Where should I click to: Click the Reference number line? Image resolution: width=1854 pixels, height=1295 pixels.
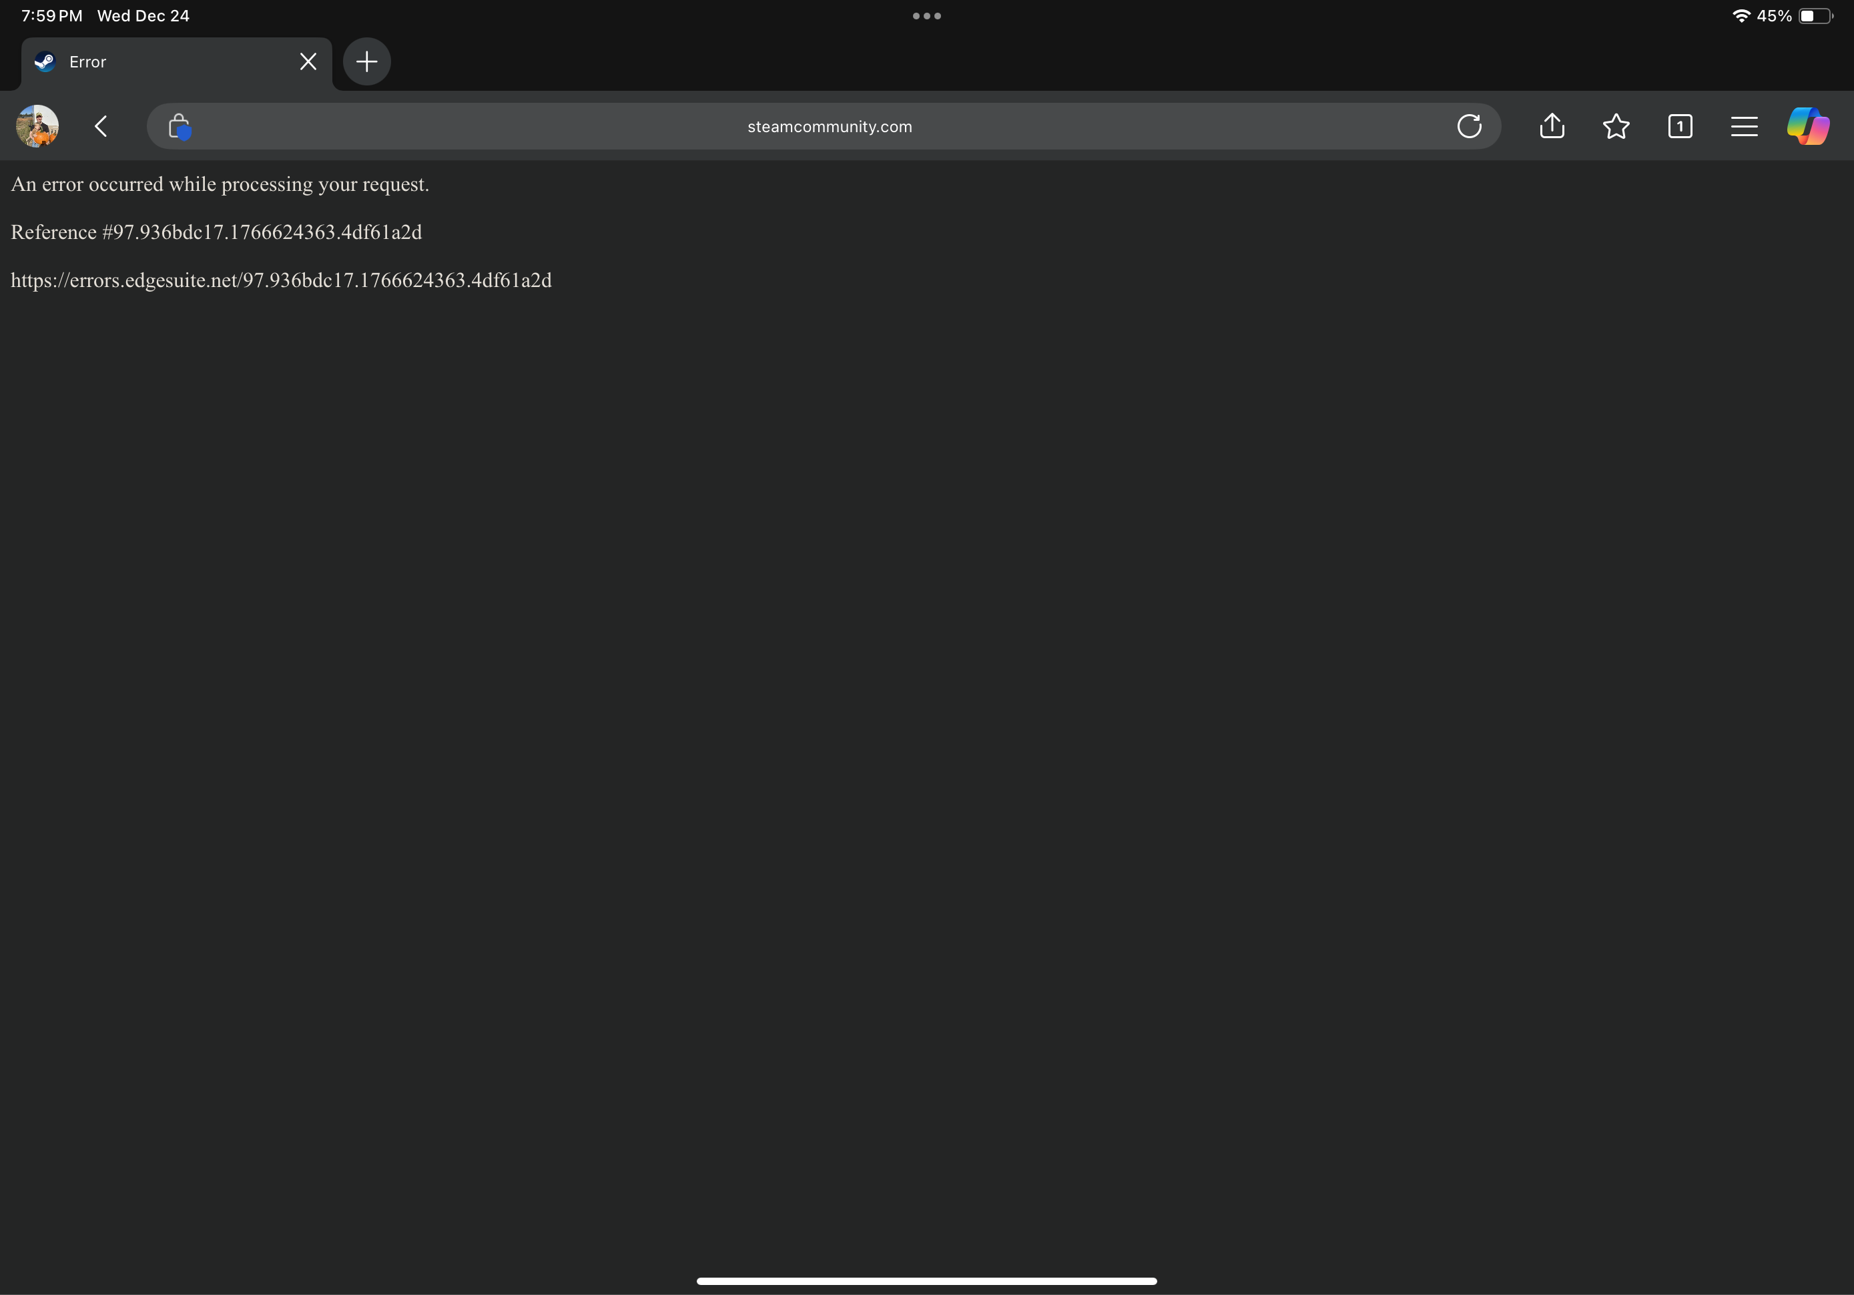tap(216, 232)
